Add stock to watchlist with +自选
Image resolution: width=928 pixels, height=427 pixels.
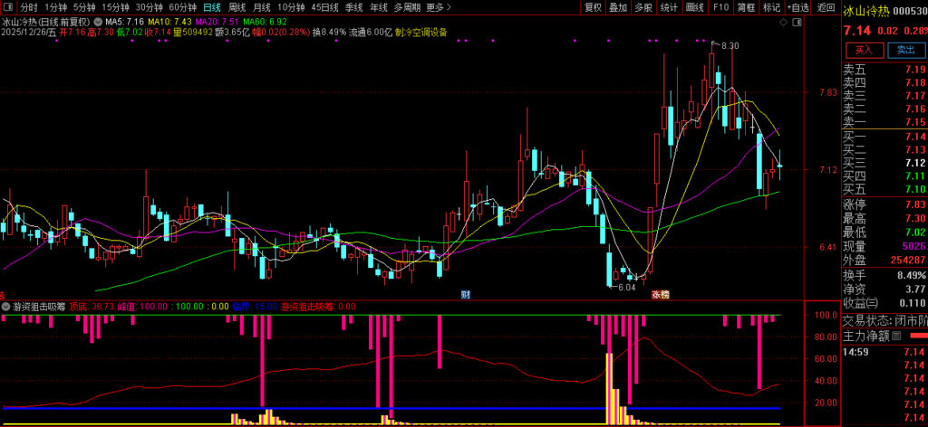(x=797, y=6)
